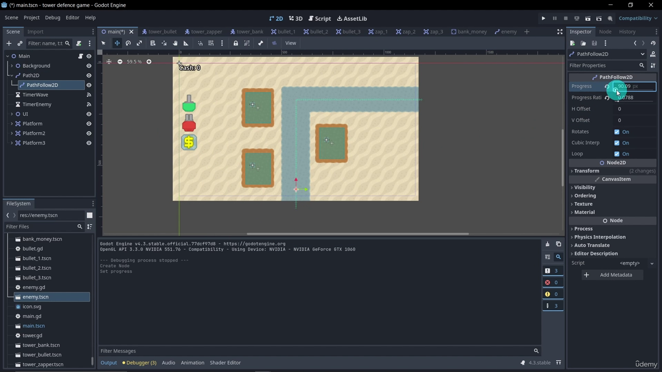Select the Scale mode tool
The width and height of the screenshot is (662, 372).
tap(139, 43)
